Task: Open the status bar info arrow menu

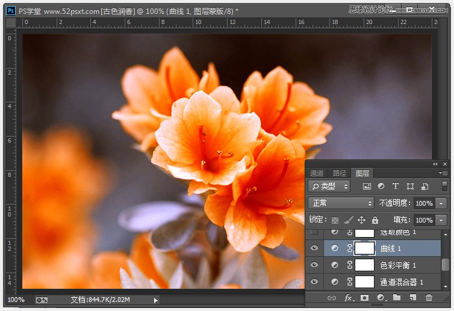Action: click(156, 300)
